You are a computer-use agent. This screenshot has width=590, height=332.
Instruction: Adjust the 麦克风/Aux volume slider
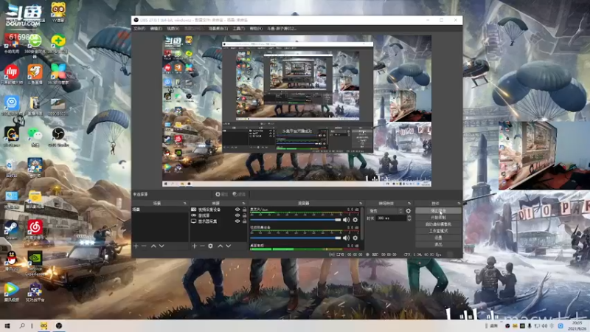(296, 220)
